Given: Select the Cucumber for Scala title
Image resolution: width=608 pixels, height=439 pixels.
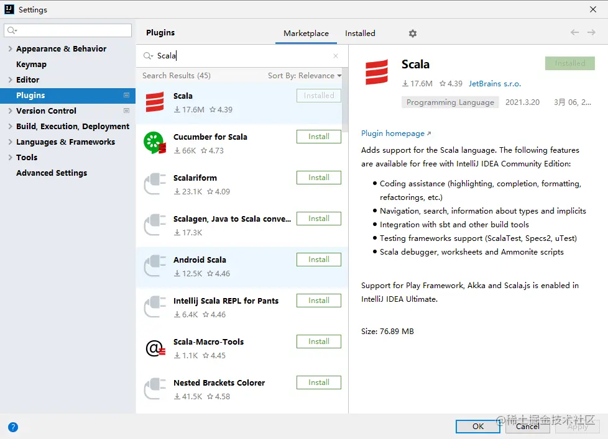Looking at the screenshot, I should (210, 137).
